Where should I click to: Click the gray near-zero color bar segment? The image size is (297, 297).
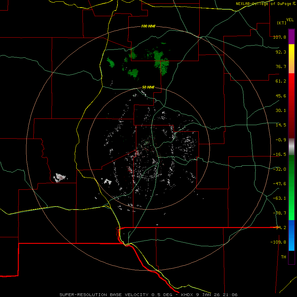[x=291, y=147]
